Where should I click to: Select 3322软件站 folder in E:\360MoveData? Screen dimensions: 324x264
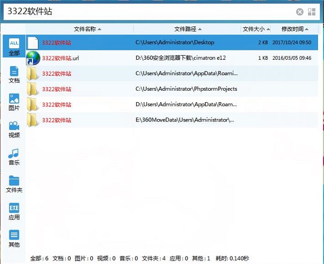172,120
